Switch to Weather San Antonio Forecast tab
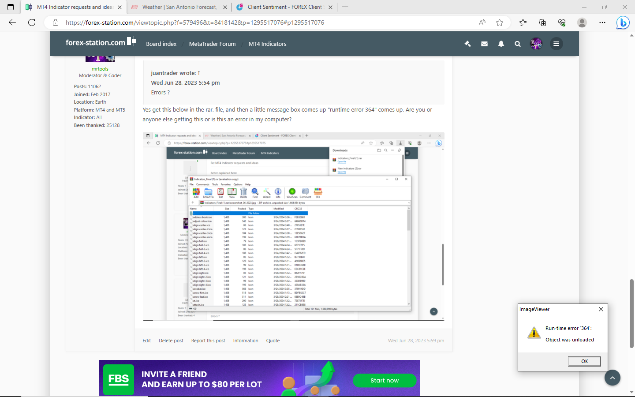This screenshot has height=397, width=635. coord(179,7)
